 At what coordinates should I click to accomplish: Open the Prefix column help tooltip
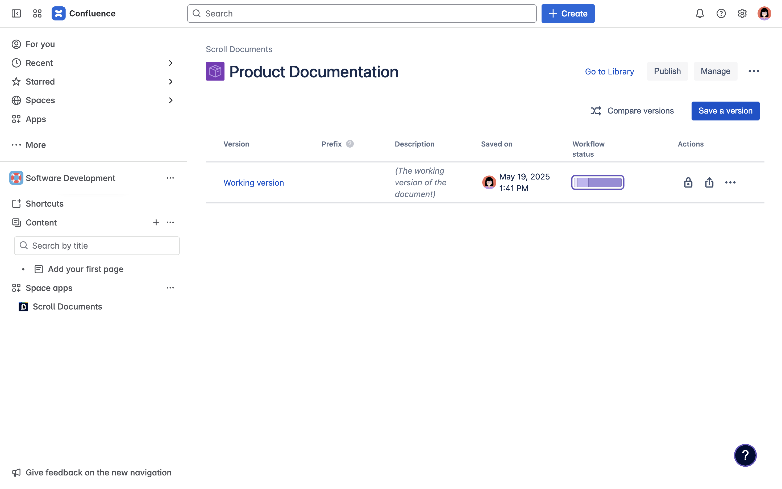(350, 144)
